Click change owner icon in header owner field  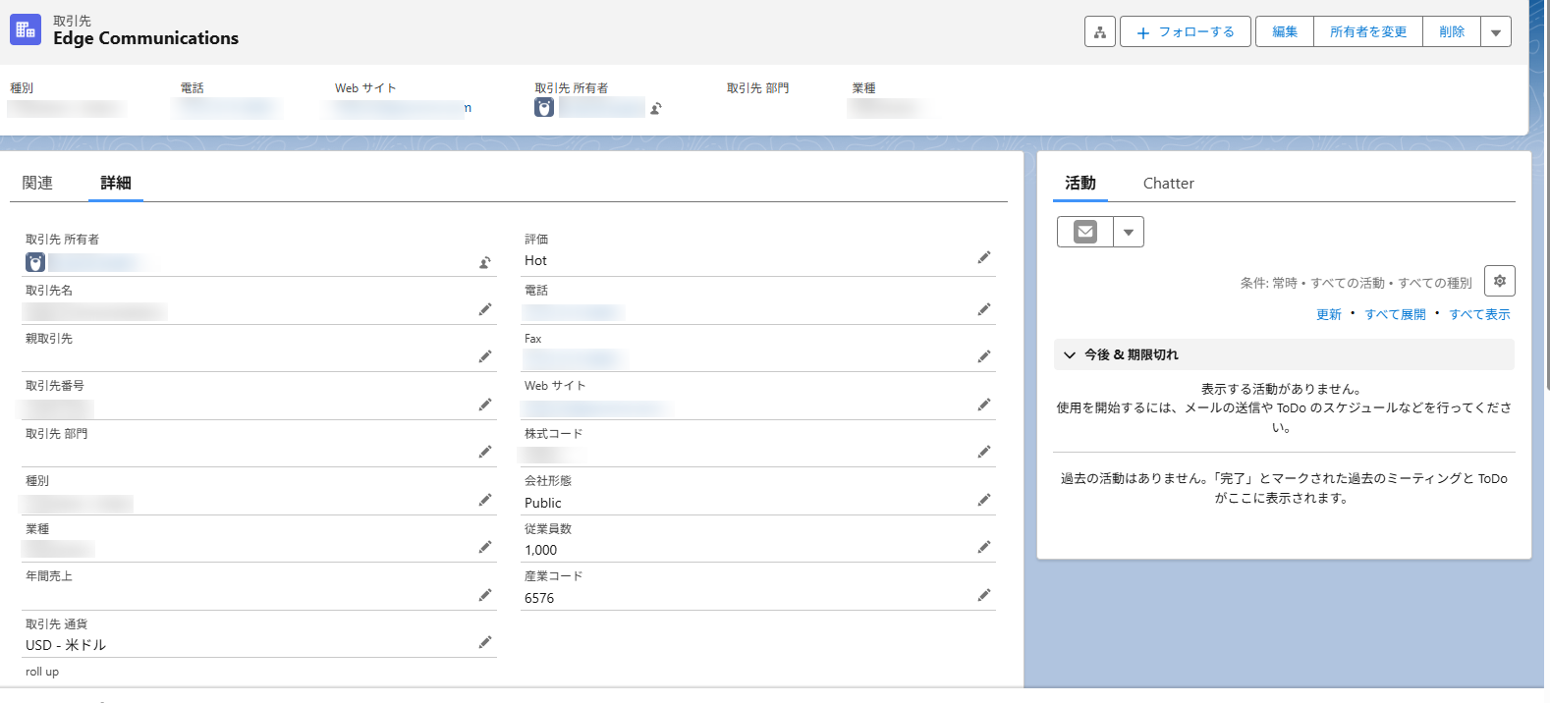point(656,108)
